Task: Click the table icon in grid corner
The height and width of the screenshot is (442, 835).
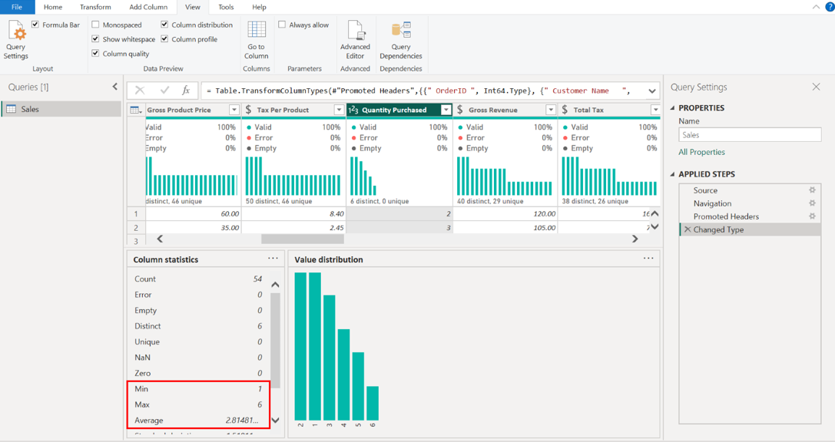Action: [x=135, y=110]
